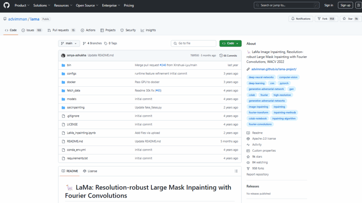Click the fetch_data folder icon
This screenshot has width=362, height=203.
[x=63, y=91]
